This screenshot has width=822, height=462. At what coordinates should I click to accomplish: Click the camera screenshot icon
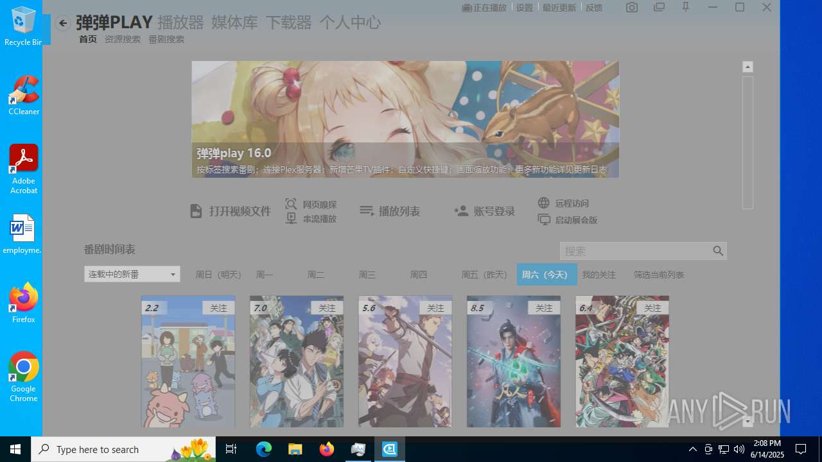pyautogui.click(x=632, y=8)
